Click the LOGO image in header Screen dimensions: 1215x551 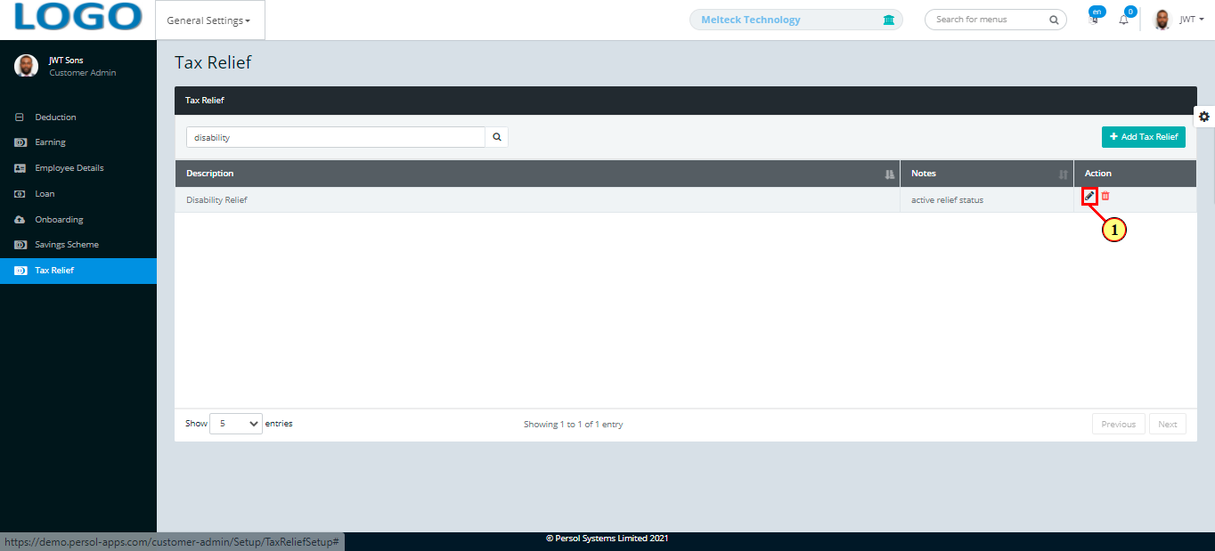78,17
